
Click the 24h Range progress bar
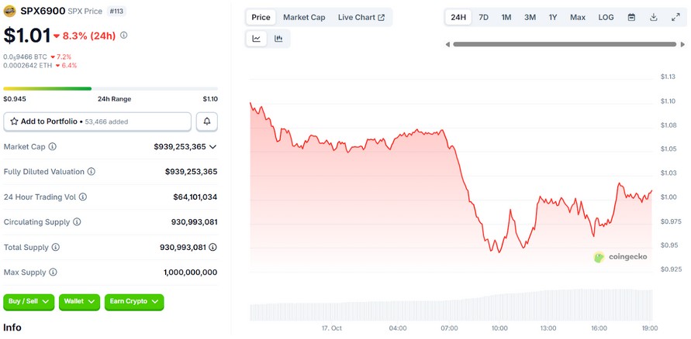coord(111,89)
